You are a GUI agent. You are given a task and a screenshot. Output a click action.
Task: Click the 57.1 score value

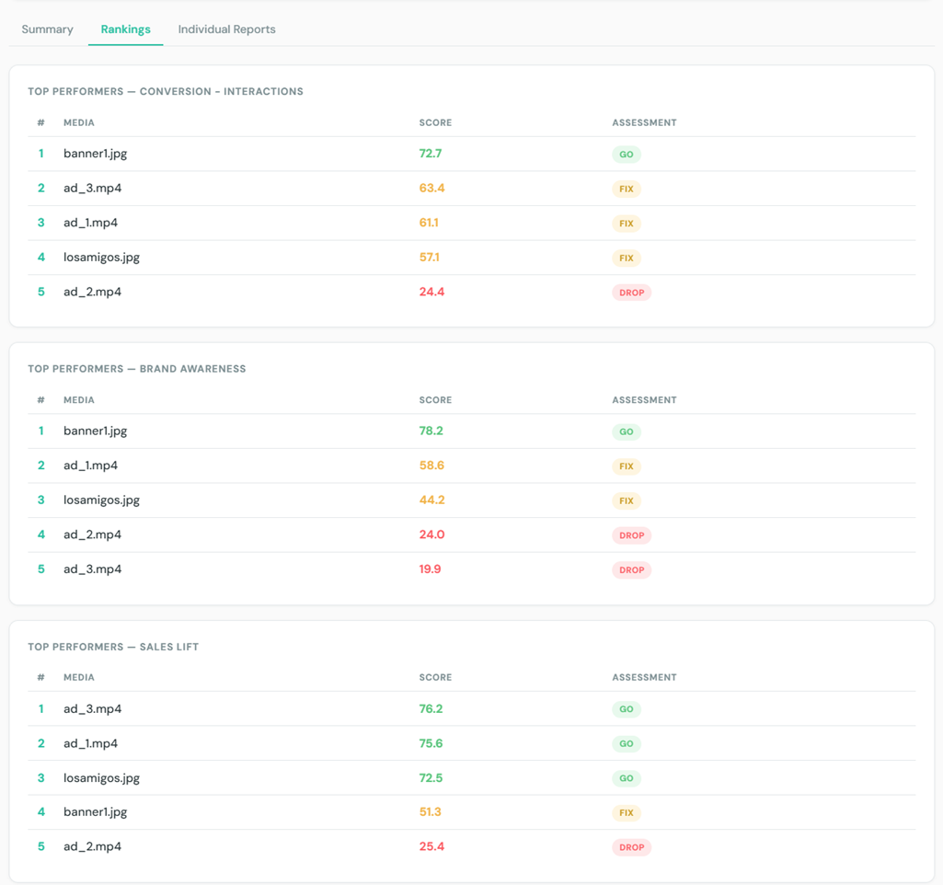tap(430, 258)
